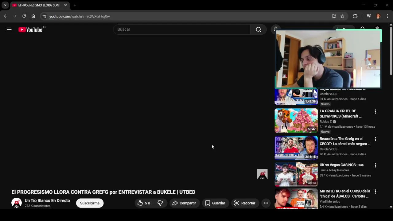The height and width of the screenshot is (221, 393).
Task: Open the Vladi Mereniuc channel name
Action: [330, 202]
